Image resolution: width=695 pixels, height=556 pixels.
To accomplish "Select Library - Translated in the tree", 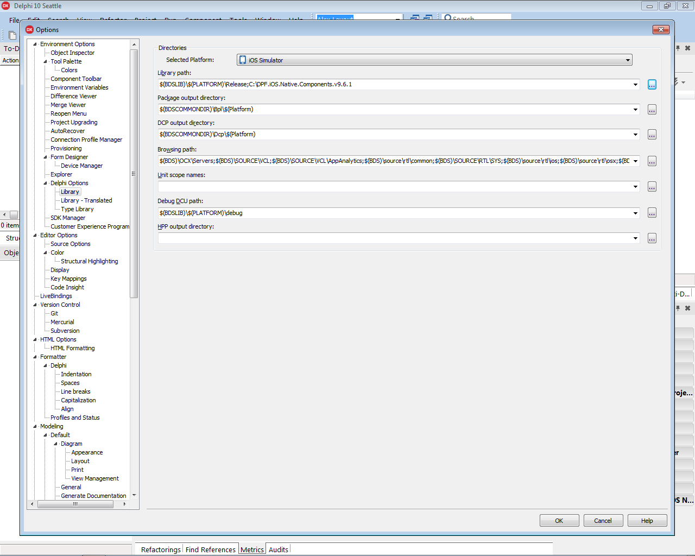I will [86, 200].
